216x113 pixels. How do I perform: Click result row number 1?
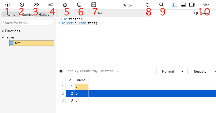pos(63,87)
